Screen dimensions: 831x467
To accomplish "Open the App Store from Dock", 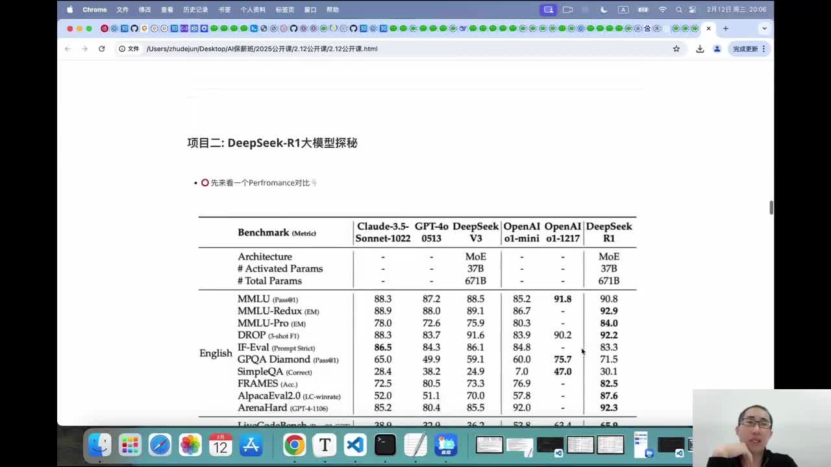I will coord(251,444).
